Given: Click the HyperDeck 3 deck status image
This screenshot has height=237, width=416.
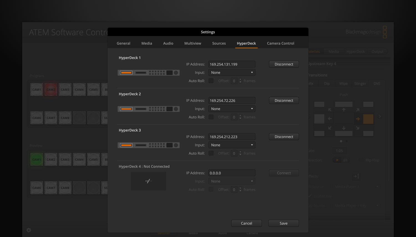Looking at the screenshot, I should click(x=148, y=145).
